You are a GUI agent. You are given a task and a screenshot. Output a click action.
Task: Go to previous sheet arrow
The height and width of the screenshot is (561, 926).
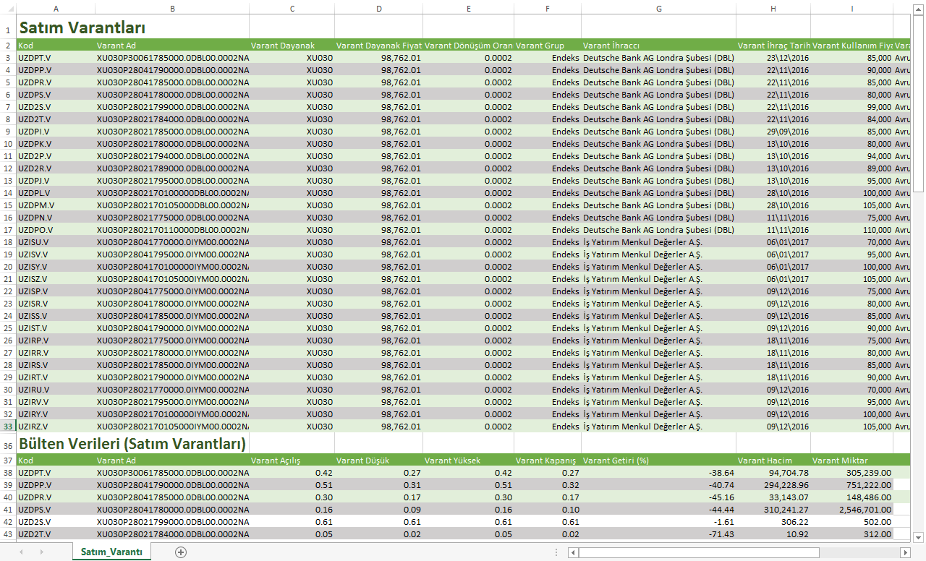[x=21, y=552]
